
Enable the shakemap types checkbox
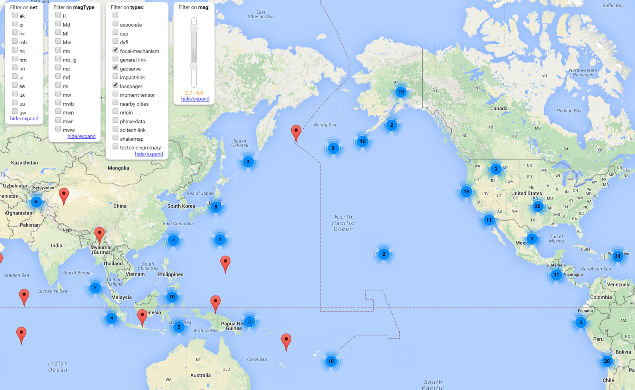click(x=115, y=138)
